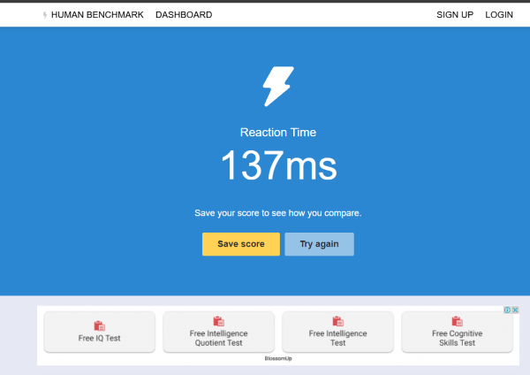530x375 pixels.
Task: Save the reaction time score
Action: 241,244
